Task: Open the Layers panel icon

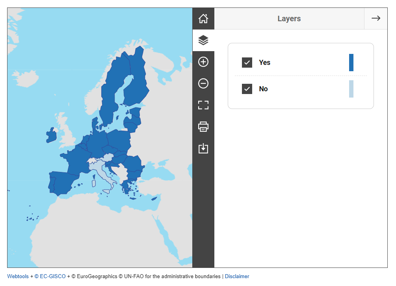Action: coord(203,40)
